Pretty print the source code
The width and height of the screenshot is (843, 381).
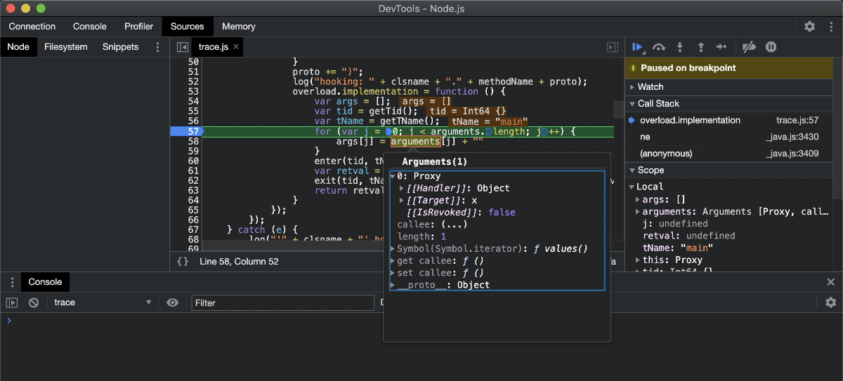[x=183, y=261]
